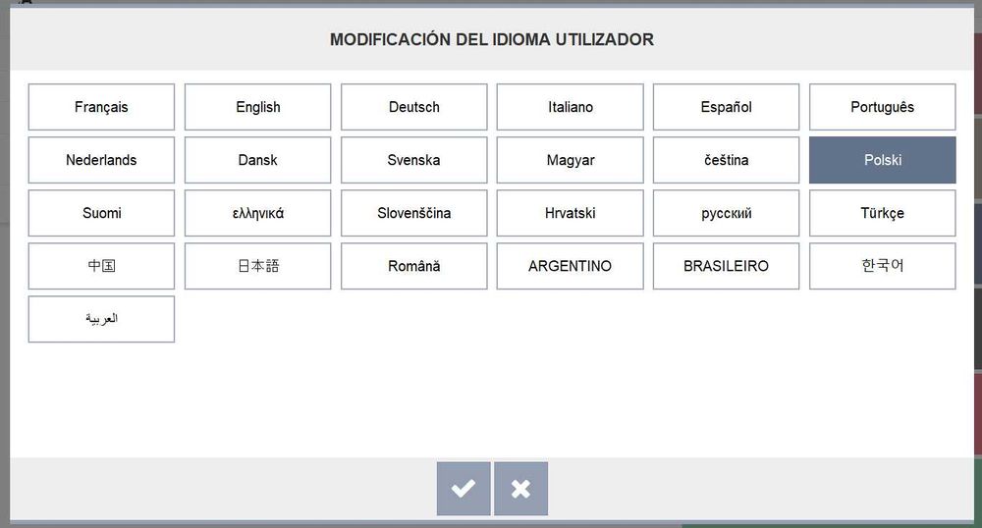Choose Português as the user language
The height and width of the screenshot is (528, 982).
[x=882, y=107]
